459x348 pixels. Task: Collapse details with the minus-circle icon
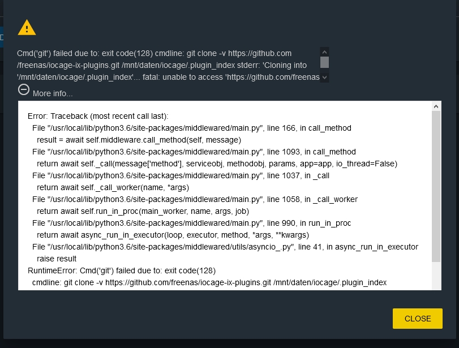pyautogui.click(x=24, y=89)
